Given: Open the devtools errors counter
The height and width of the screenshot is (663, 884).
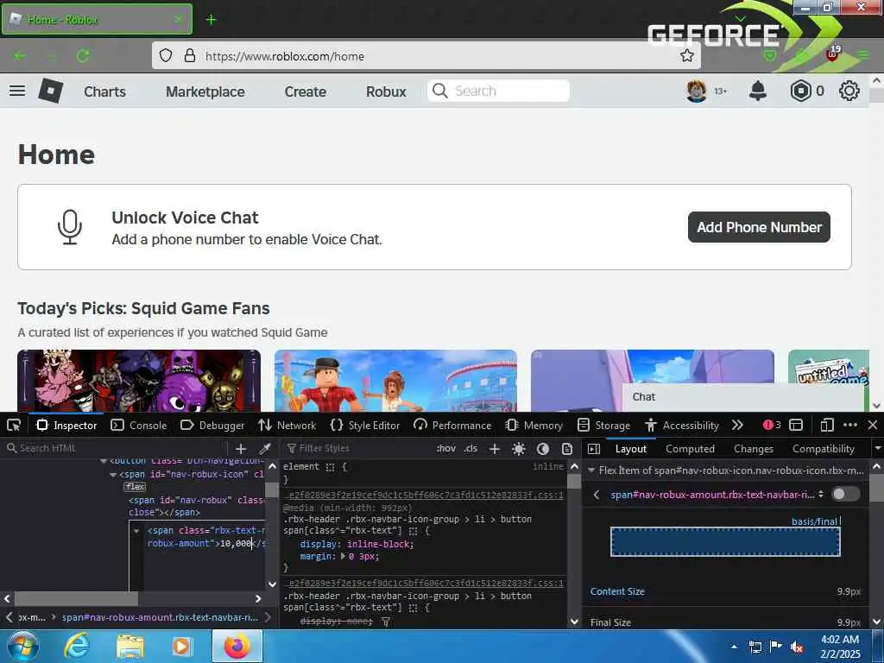Looking at the screenshot, I should [x=772, y=425].
